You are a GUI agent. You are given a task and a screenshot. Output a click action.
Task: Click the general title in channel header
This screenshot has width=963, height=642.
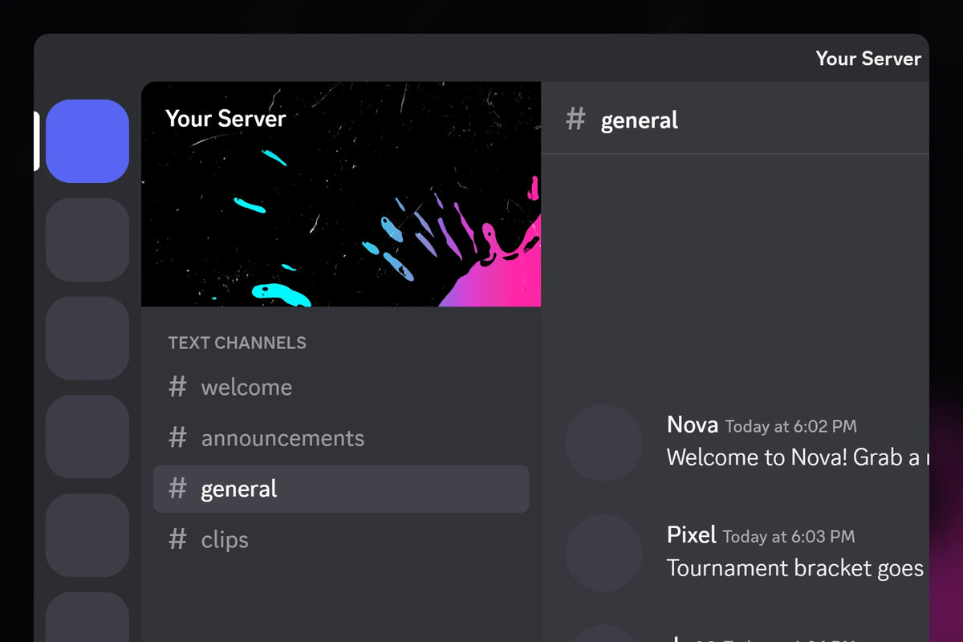(640, 120)
